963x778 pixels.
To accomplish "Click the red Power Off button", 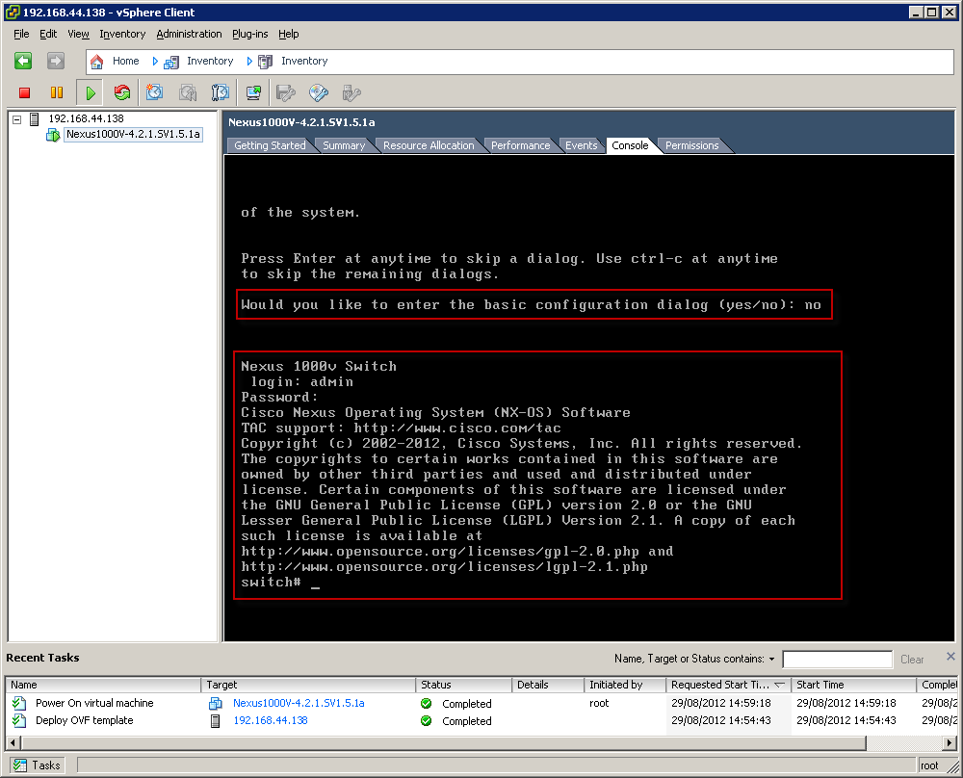I will coord(25,92).
